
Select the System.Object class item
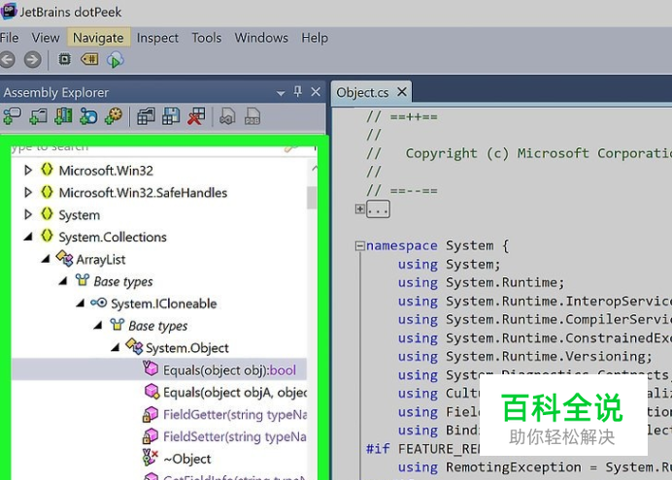pyautogui.click(x=187, y=348)
